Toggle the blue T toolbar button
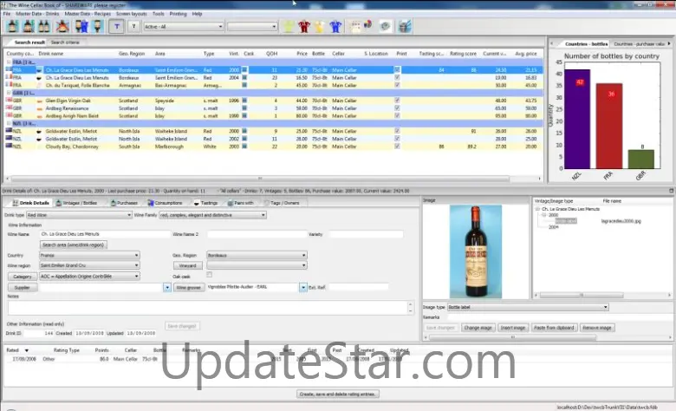 click(117, 26)
